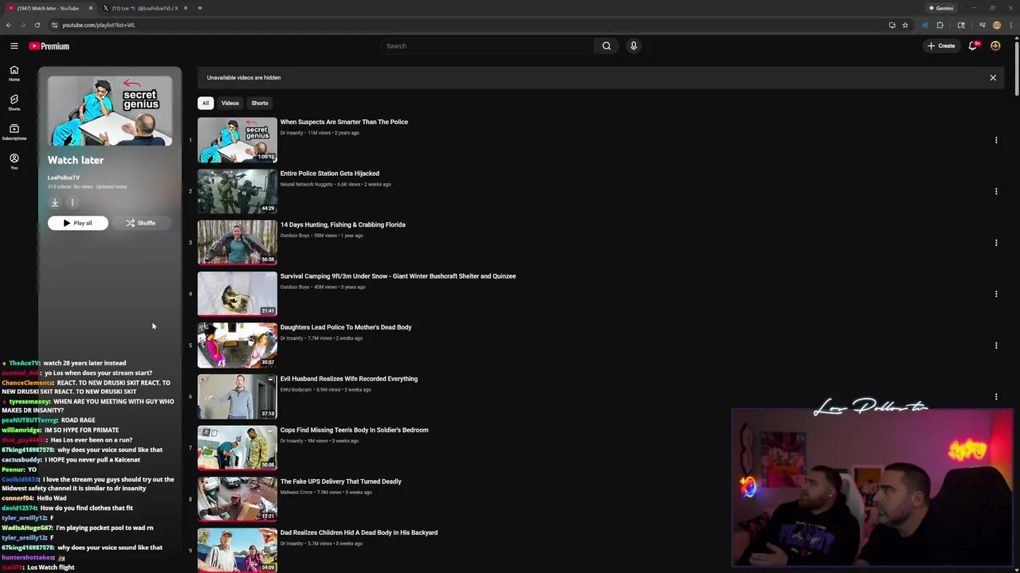Open EWU Bodycam channel link
The image size is (1020, 573).
(x=296, y=390)
